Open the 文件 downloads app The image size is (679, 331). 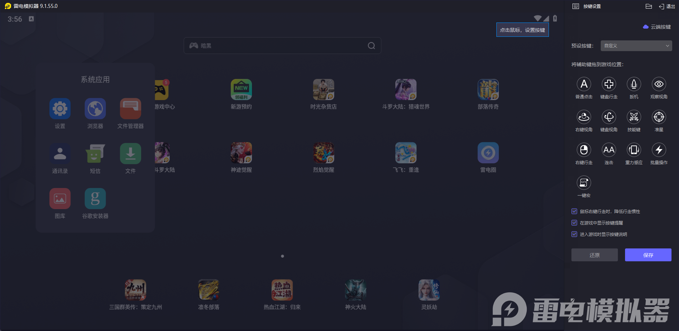[x=130, y=154]
